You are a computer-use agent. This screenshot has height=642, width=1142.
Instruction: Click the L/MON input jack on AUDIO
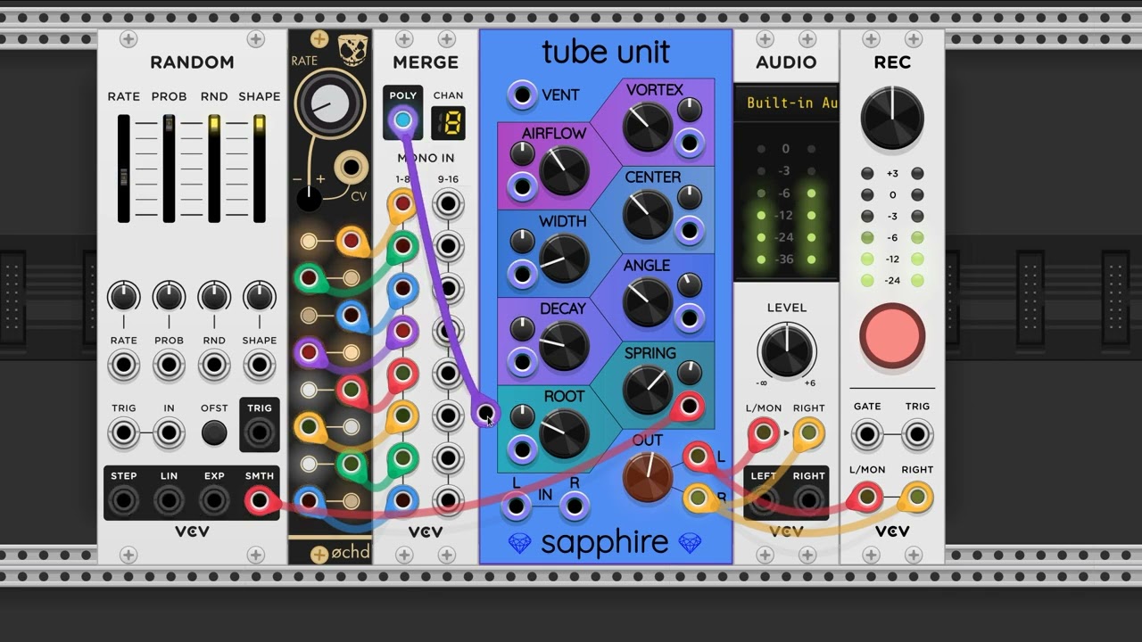pyautogui.click(x=764, y=433)
